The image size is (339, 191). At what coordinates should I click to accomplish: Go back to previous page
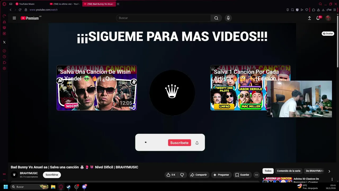(11, 10)
